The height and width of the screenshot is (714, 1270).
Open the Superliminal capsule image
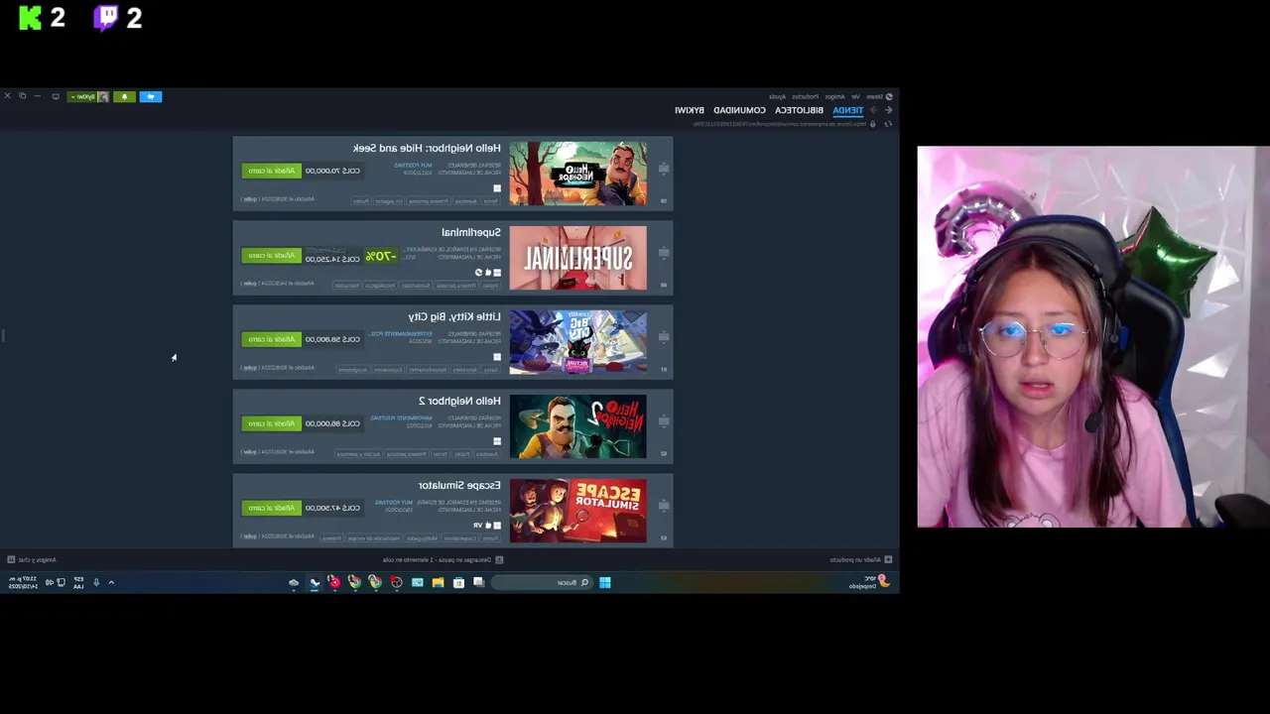(x=577, y=258)
